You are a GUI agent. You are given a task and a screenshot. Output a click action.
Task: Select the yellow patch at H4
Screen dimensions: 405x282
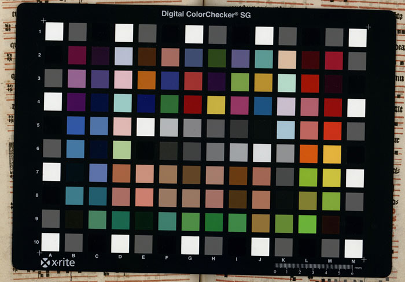click(x=216, y=105)
